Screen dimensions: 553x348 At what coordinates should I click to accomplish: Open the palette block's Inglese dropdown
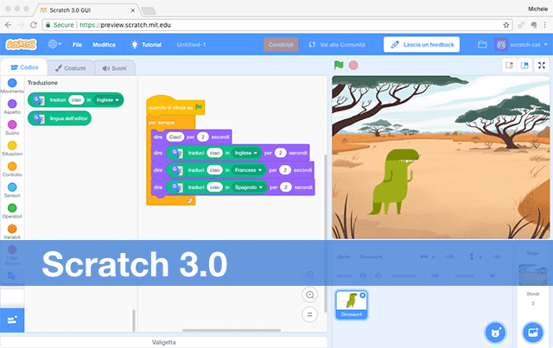pos(107,100)
